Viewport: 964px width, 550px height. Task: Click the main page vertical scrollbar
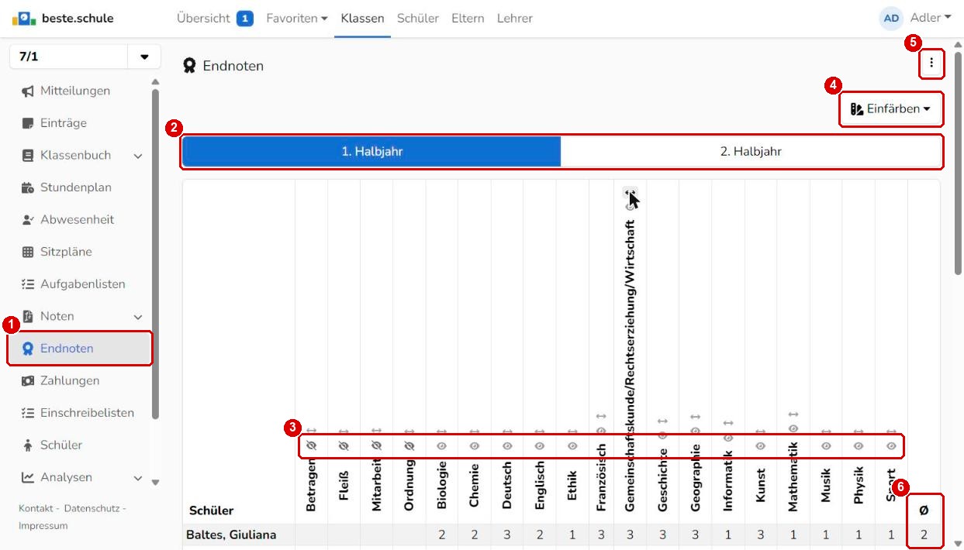pos(957,163)
